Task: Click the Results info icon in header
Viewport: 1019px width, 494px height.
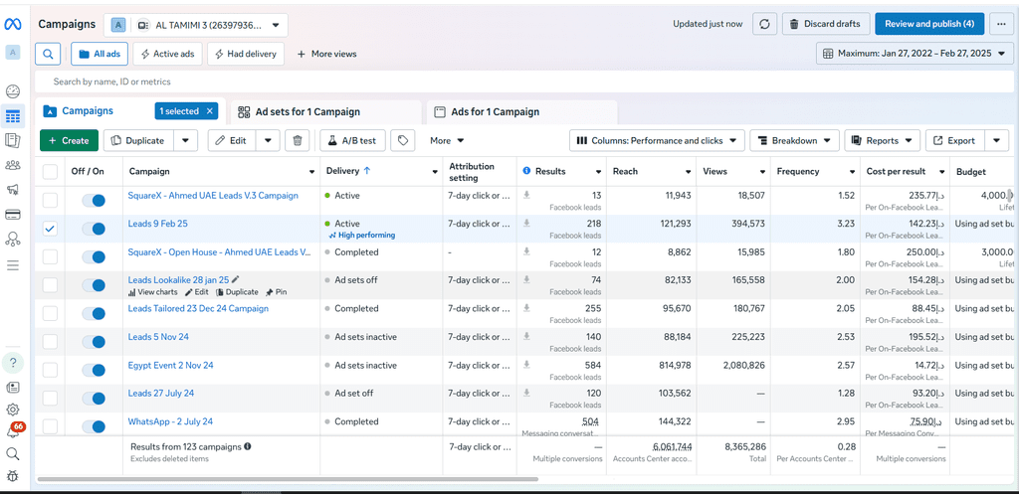Action: tap(527, 171)
